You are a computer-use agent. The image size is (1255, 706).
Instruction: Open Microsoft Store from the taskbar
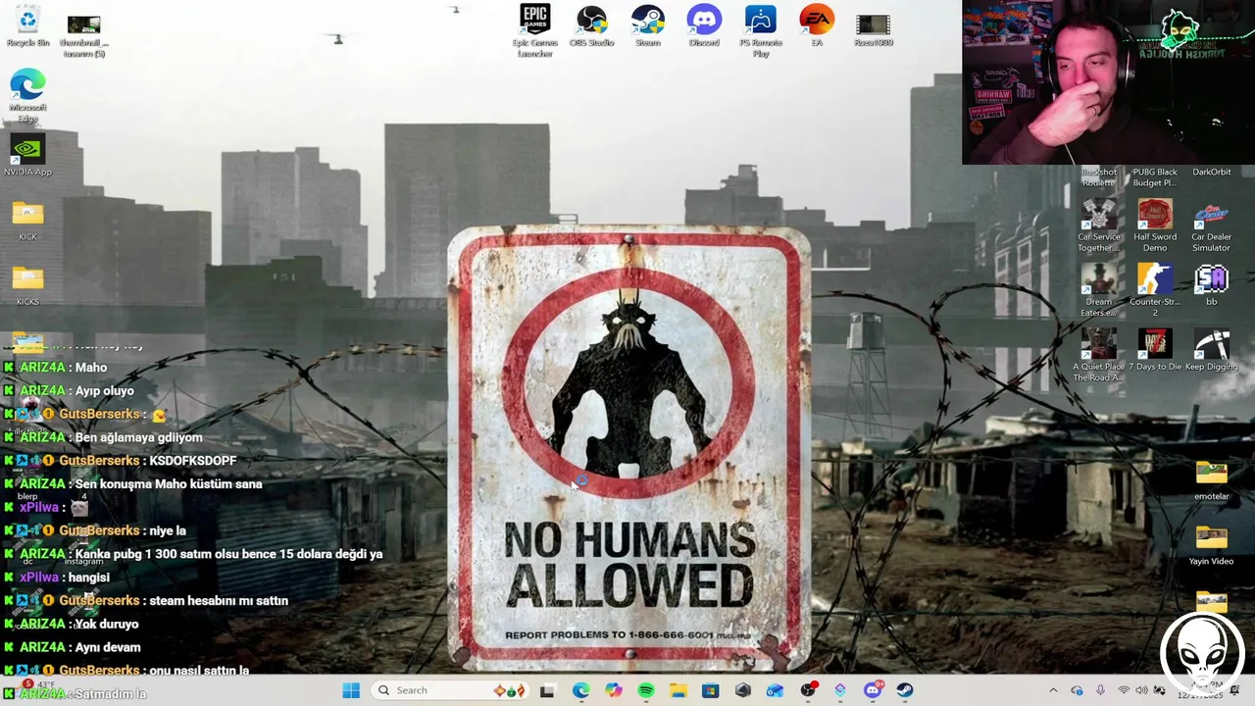click(711, 690)
